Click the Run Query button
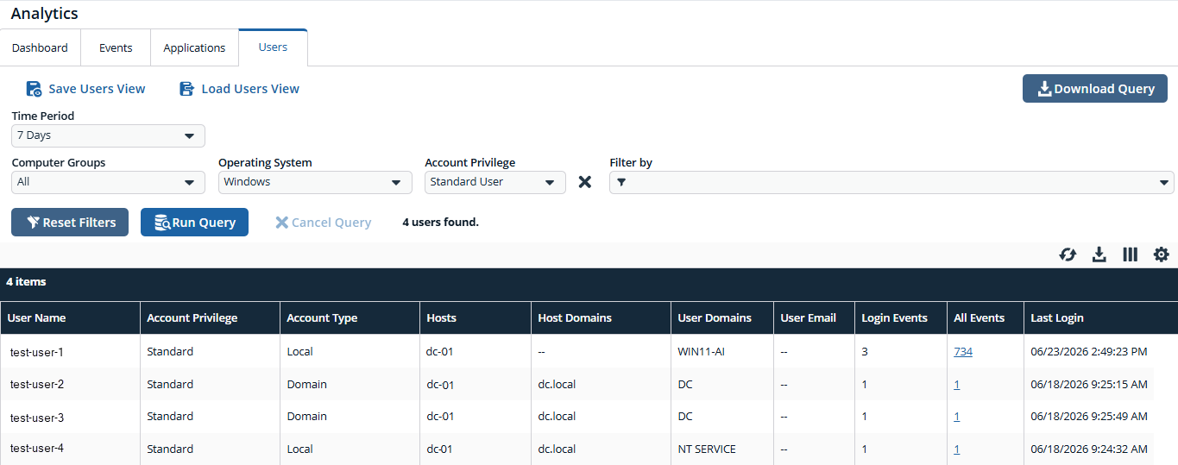This screenshot has height=465, width=1178. (x=194, y=222)
